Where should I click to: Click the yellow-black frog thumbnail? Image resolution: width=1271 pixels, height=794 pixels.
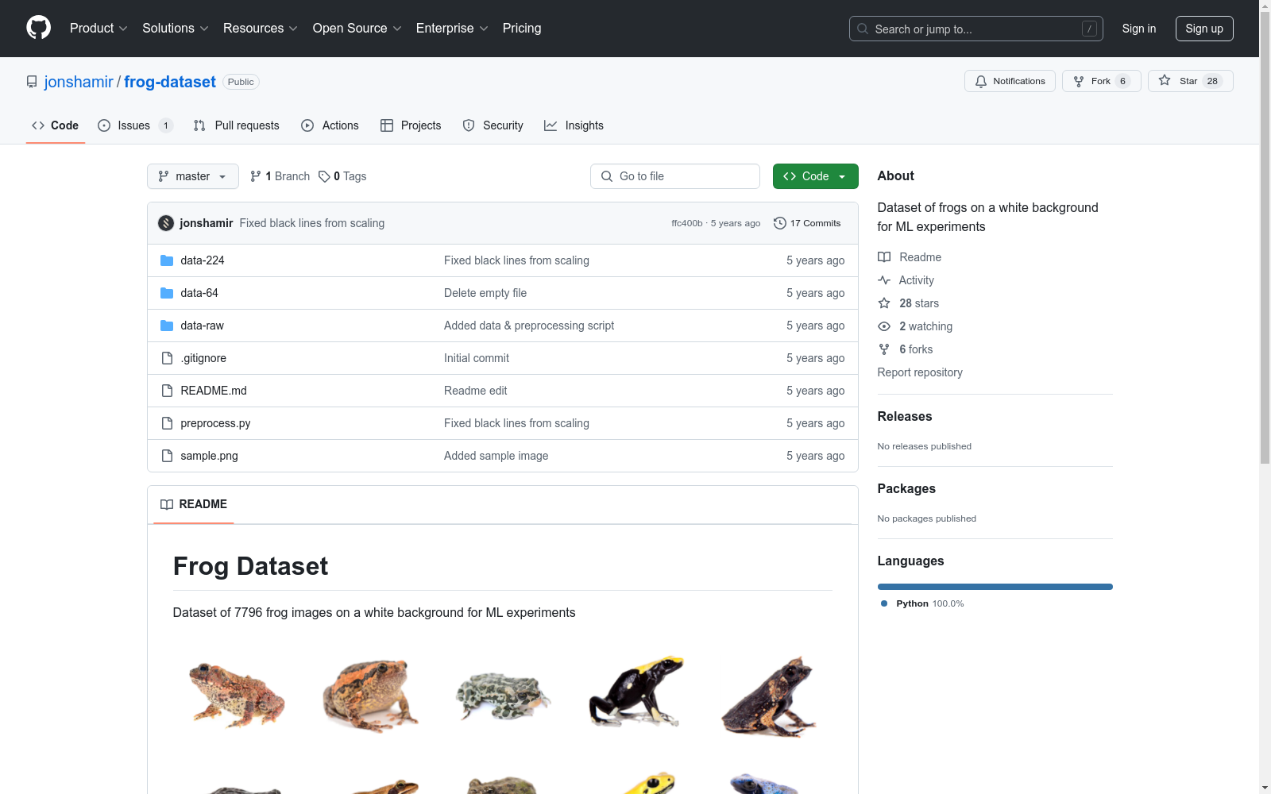coord(635,691)
